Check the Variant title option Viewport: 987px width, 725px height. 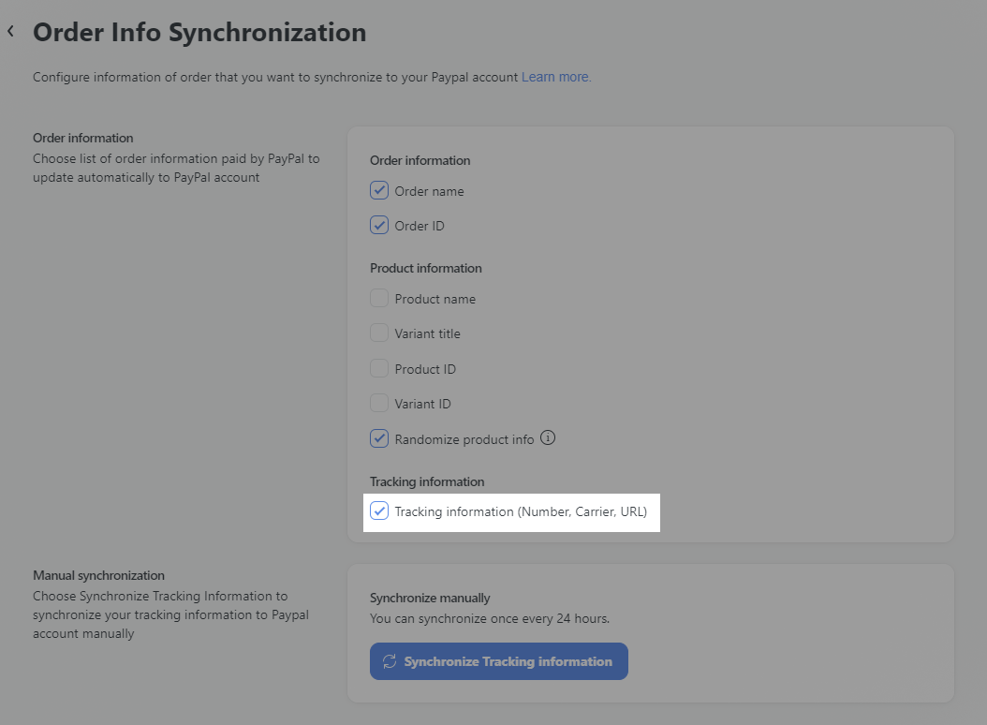(379, 333)
